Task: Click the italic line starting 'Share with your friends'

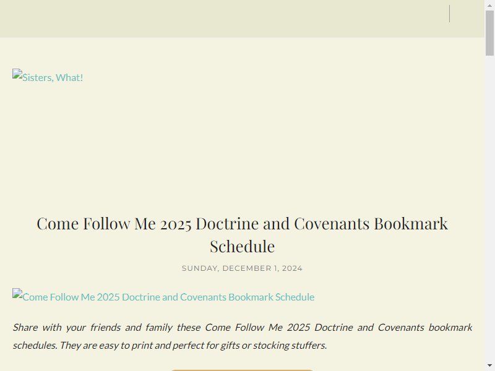Action: click(x=242, y=327)
